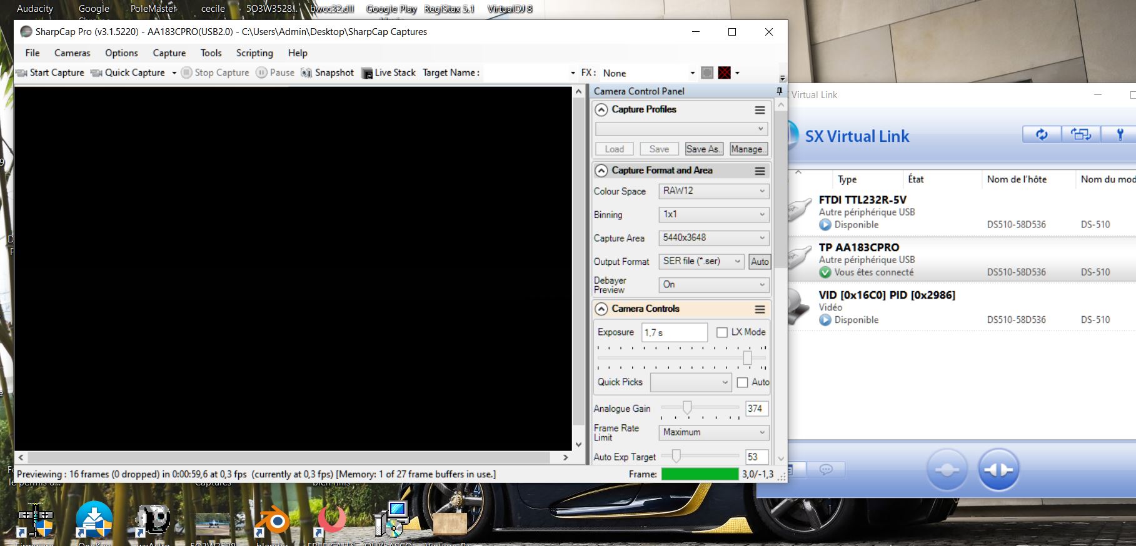Click the Start Capture toolbar button
The image size is (1136, 546).
50,72
